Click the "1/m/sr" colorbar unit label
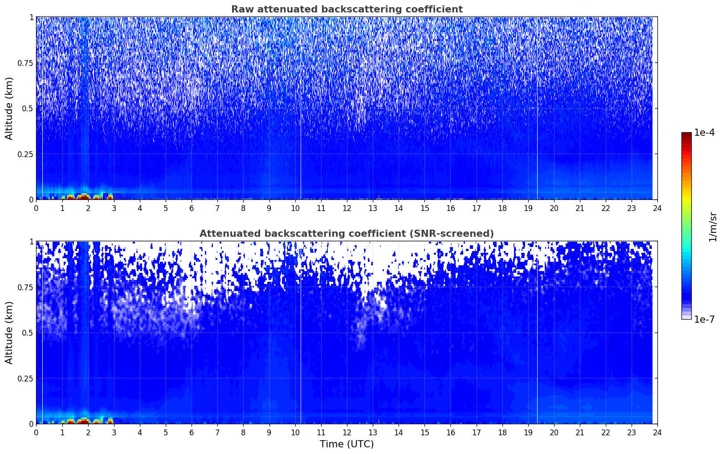 (x=713, y=227)
